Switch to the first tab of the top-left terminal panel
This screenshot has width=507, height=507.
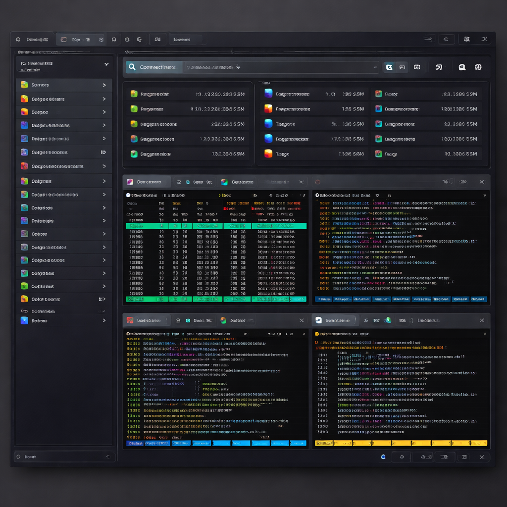pyautogui.click(x=146, y=182)
